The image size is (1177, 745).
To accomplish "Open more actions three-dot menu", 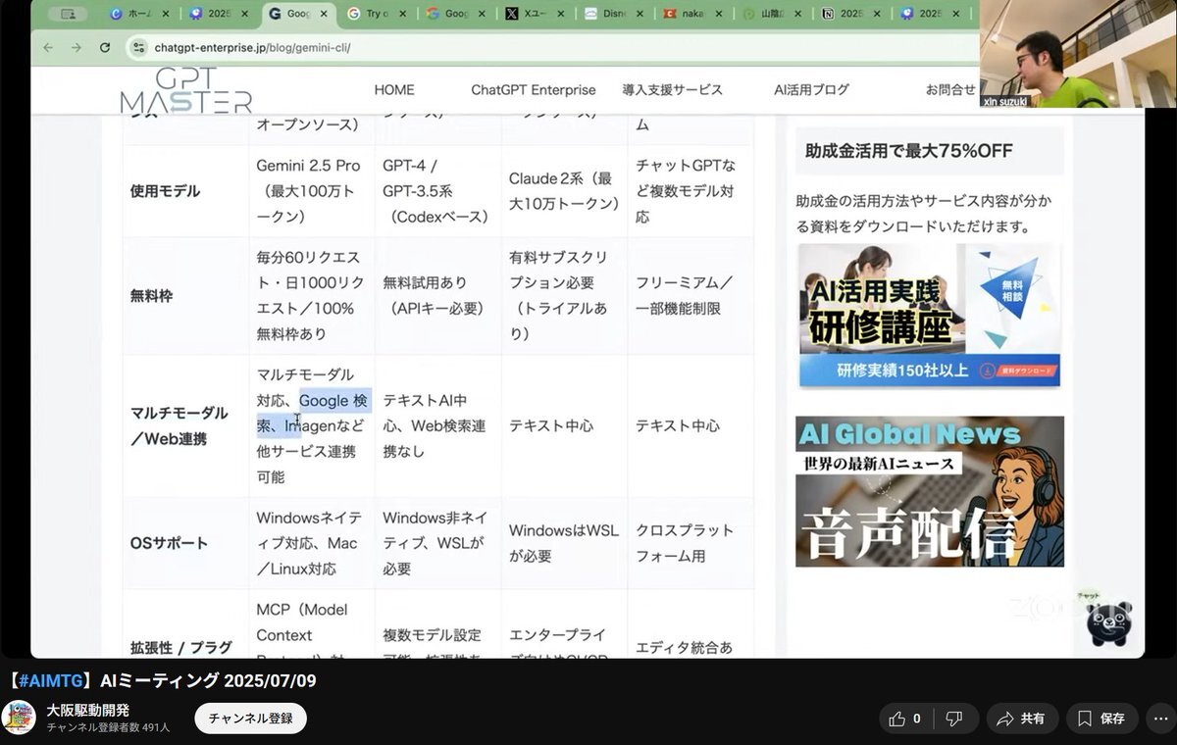I will [x=1161, y=719].
